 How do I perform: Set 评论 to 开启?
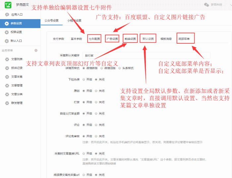tap(84, 125)
